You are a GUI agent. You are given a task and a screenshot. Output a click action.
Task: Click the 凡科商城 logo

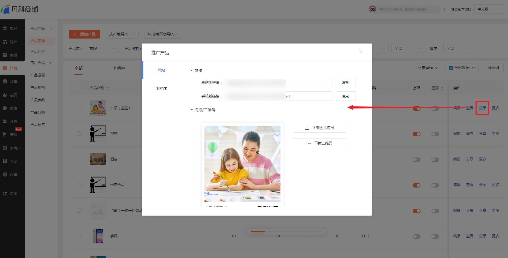(x=20, y=9)
